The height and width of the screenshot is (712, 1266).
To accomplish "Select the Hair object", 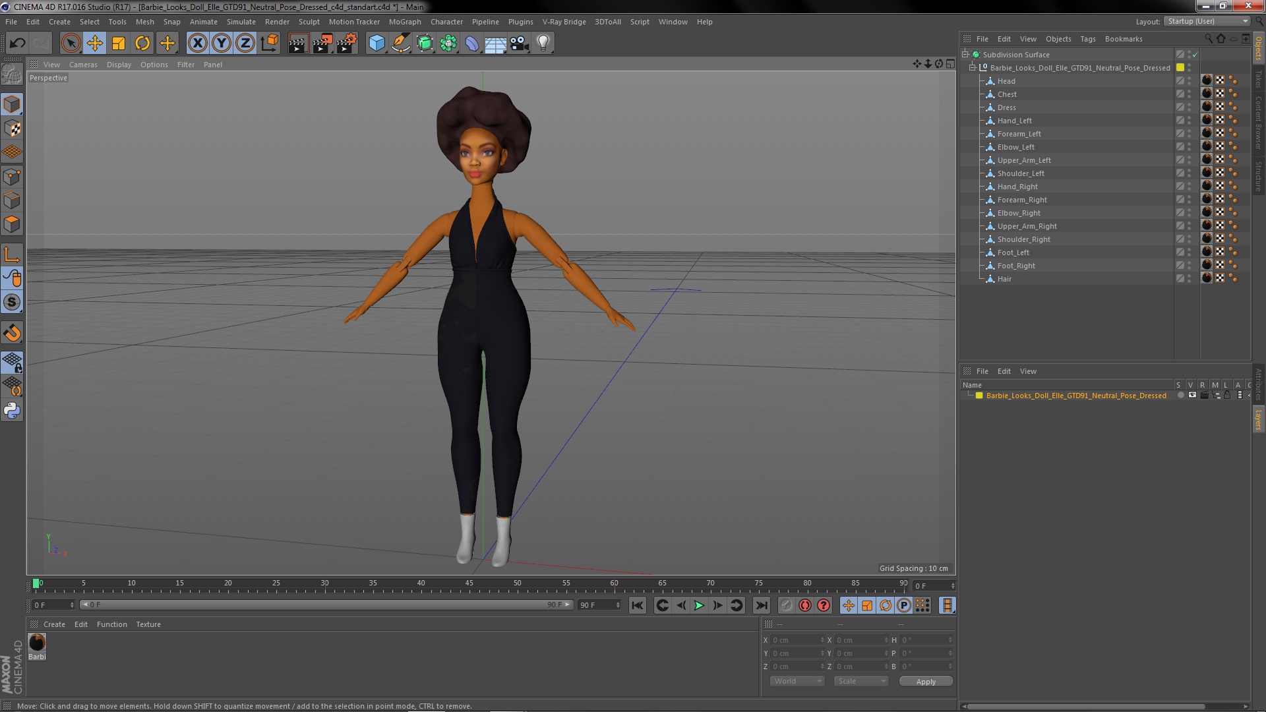I will tap(1004, 279).
